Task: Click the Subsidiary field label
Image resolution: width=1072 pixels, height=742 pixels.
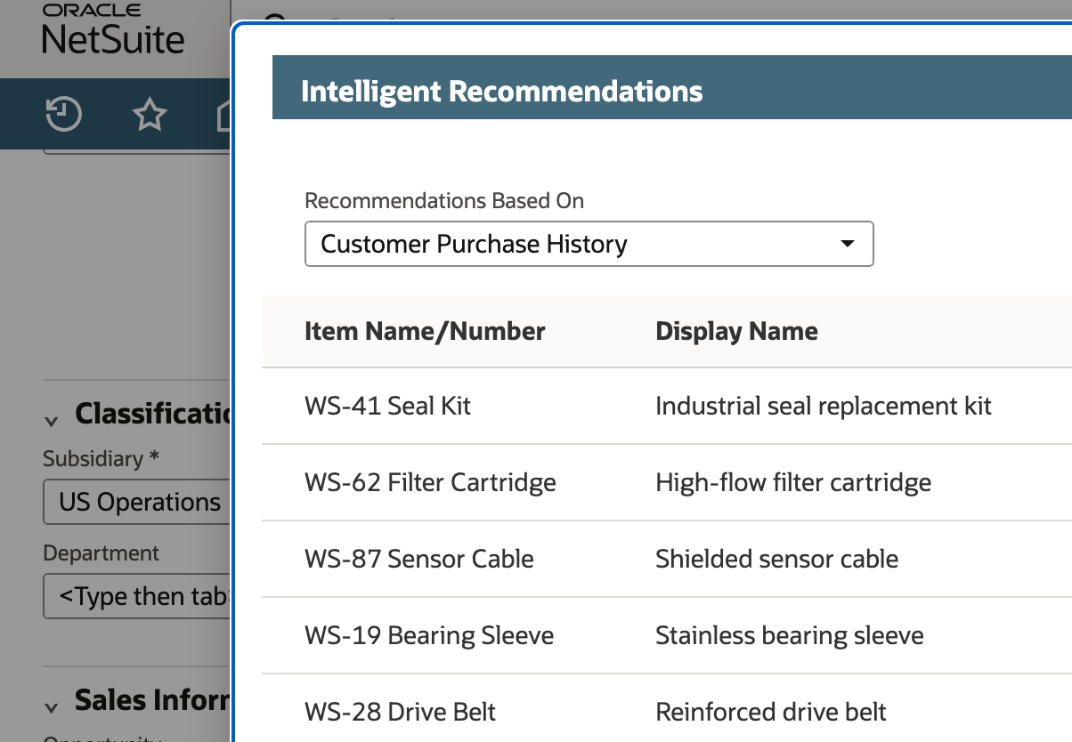Action: pyautogui.click(x=102, y=458)
